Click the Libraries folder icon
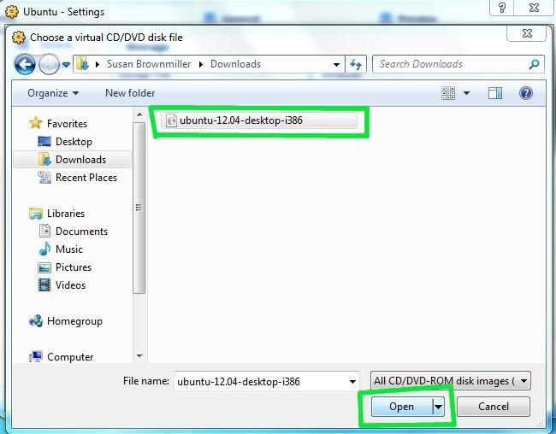 [35, 214]
